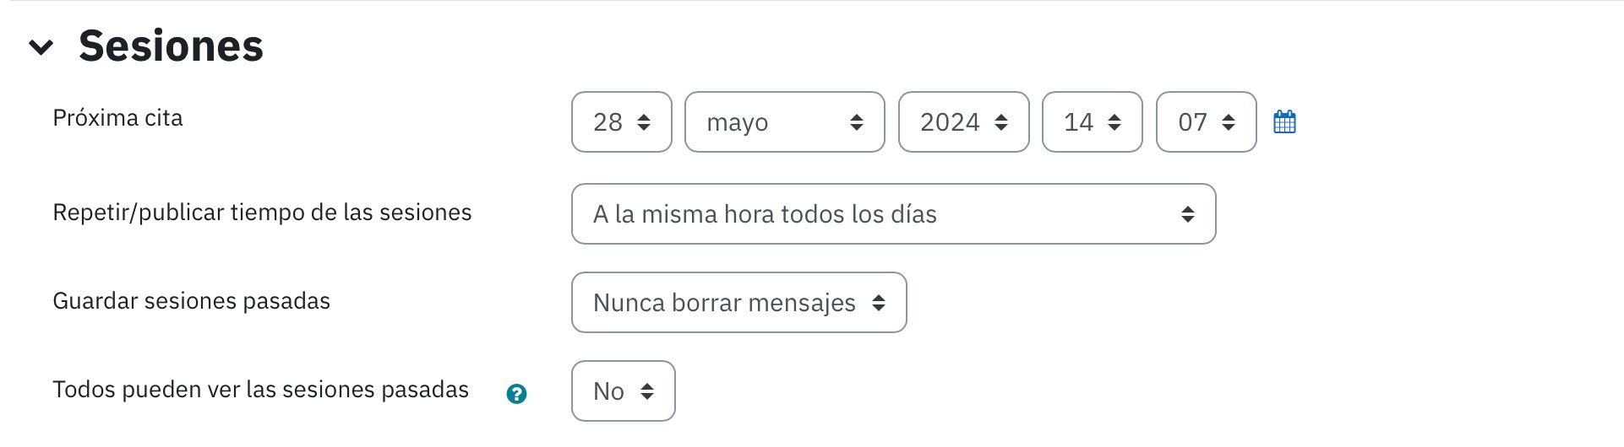Open the calendar date picker icon
This screenshot has height=447, width=1624.
(x=1284, y=122)
